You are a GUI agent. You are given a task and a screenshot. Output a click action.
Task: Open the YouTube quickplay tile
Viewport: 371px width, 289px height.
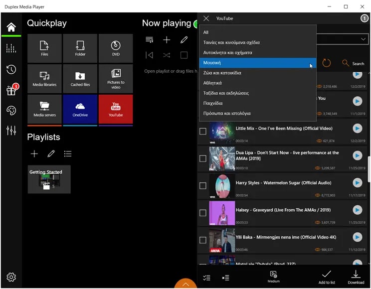point(116,109)
